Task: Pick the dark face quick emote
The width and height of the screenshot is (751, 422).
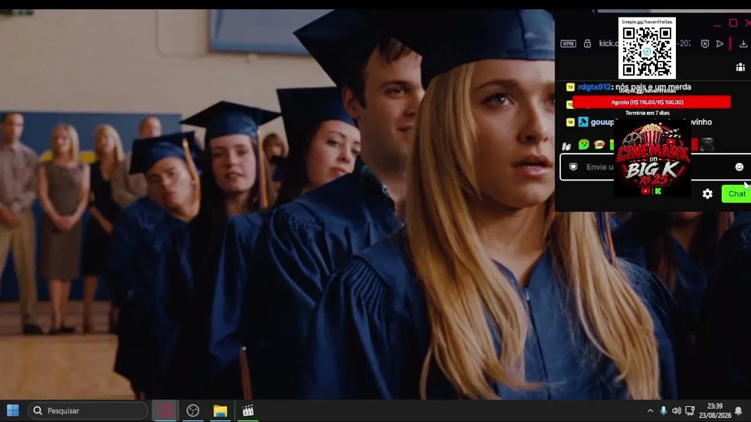Action: click(707, 144)
